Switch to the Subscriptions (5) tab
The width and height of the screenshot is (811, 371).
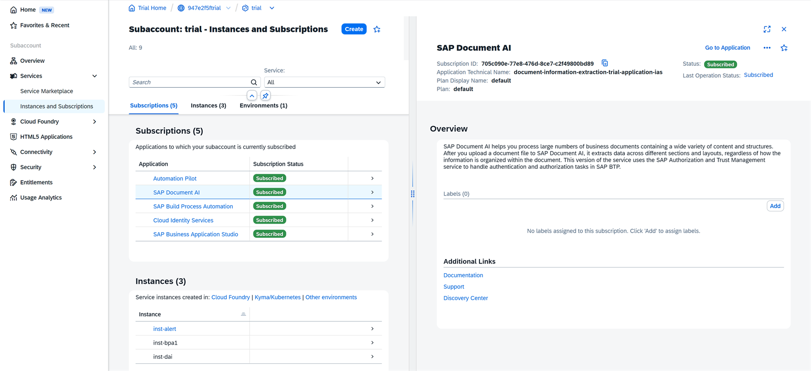click(154, 105)
